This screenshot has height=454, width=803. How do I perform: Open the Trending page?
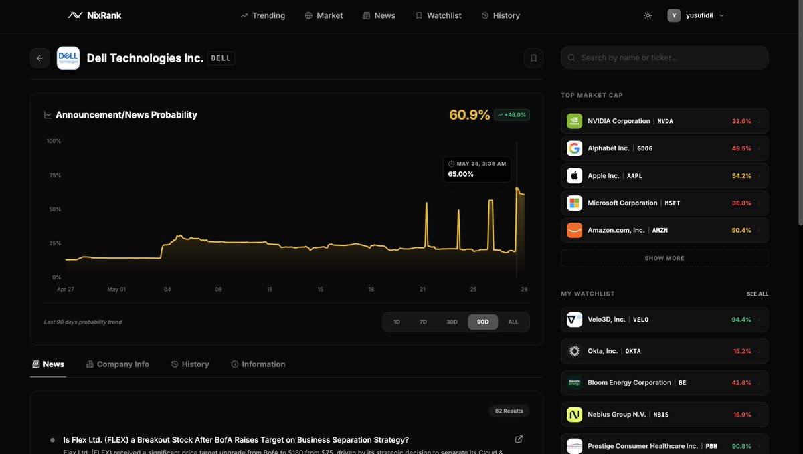[262, 15]
